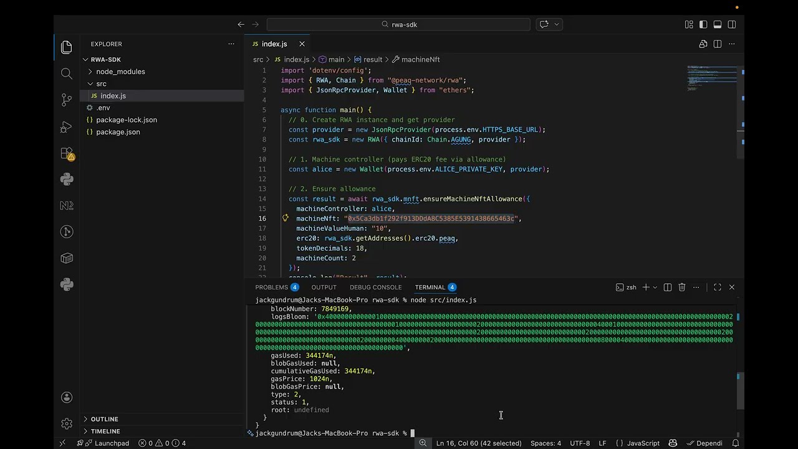Open the new terminal launch profile dropdown
Viewport: 798px width, 449px height.
tap(655, 287)
